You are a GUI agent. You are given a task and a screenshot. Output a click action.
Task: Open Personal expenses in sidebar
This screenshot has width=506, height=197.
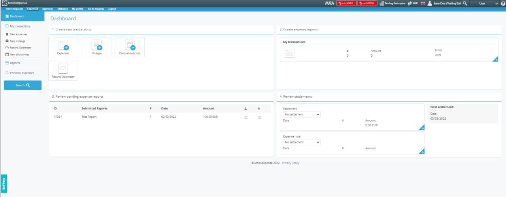[x=23, y=73]
